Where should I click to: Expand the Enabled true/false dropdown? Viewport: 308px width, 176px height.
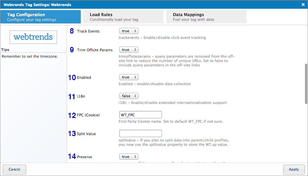point(129,77)
